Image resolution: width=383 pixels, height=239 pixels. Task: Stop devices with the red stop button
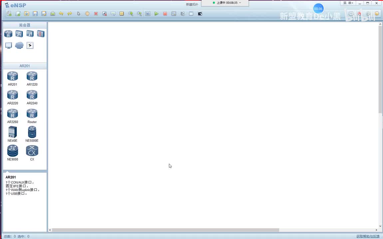pos(165,14)
